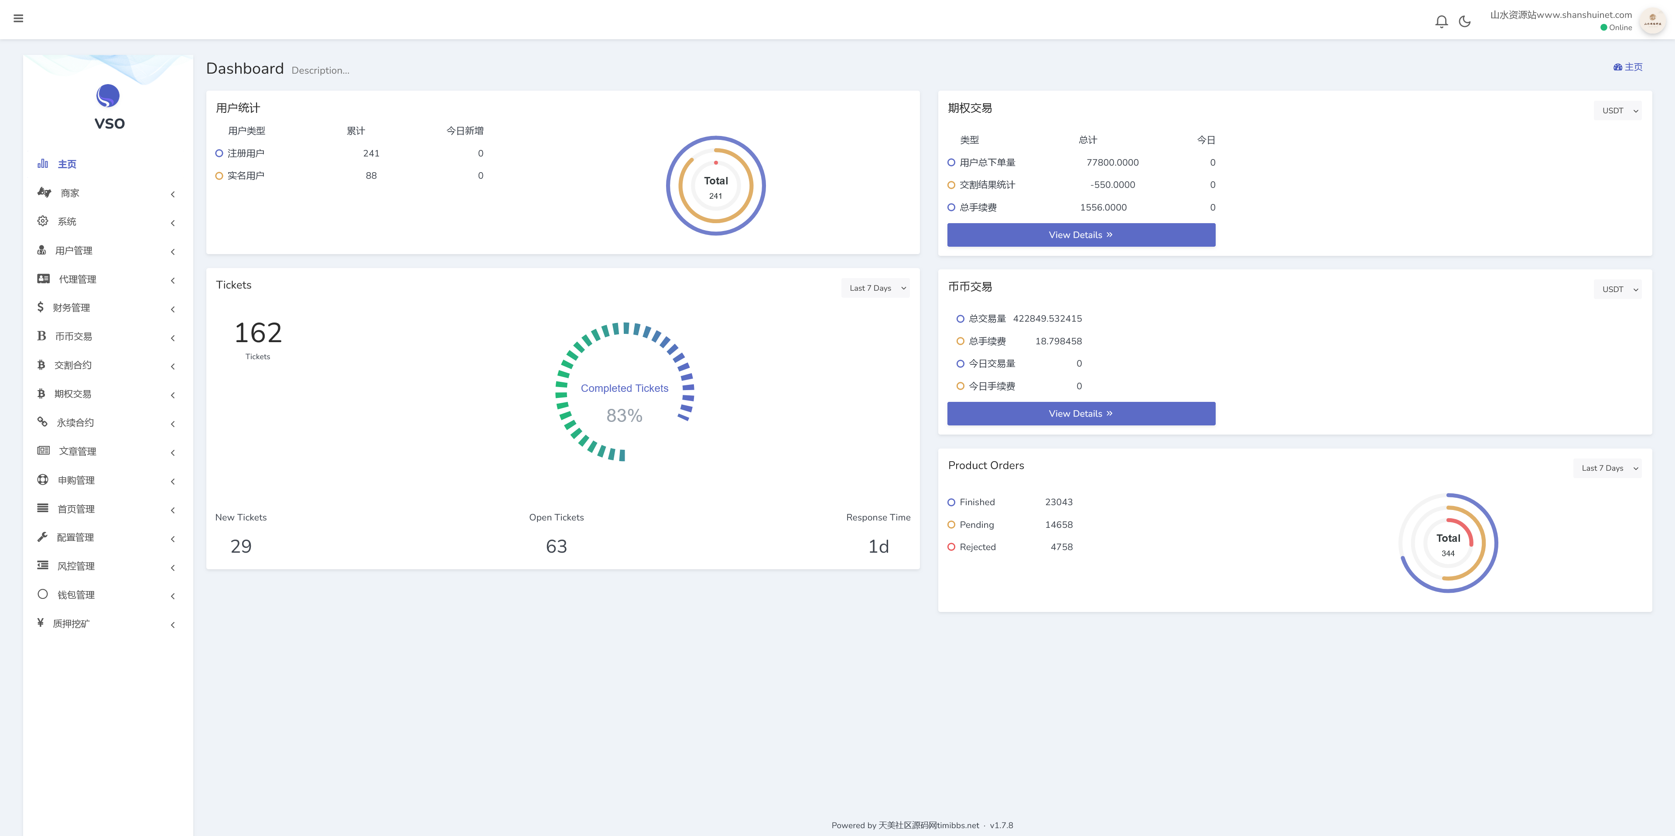Click the 配置管理 wrench icon

[x=42, y=537]
